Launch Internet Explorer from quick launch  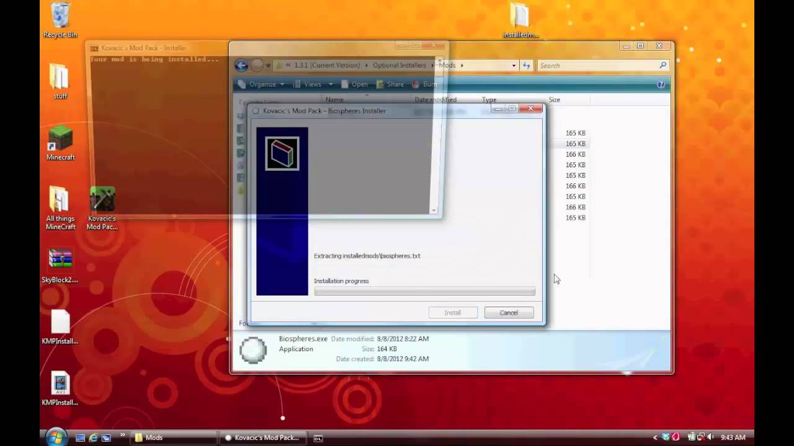click(93, 438)
